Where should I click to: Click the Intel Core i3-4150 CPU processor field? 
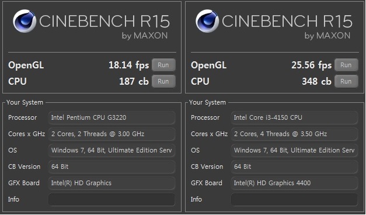coord(295,117)
